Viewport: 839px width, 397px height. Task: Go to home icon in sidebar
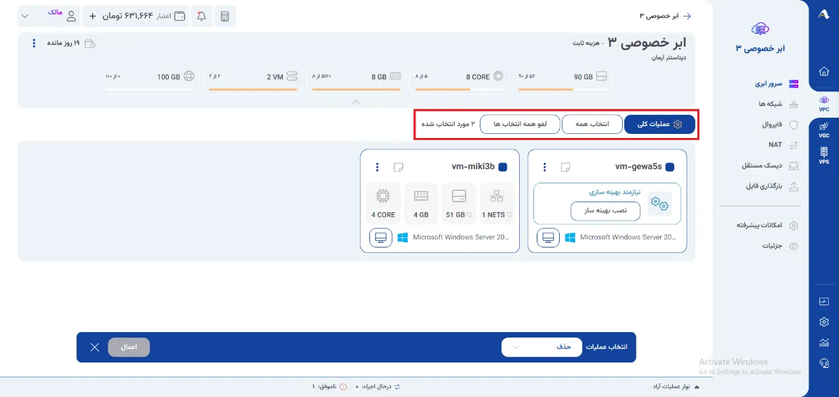pos(824,71)
